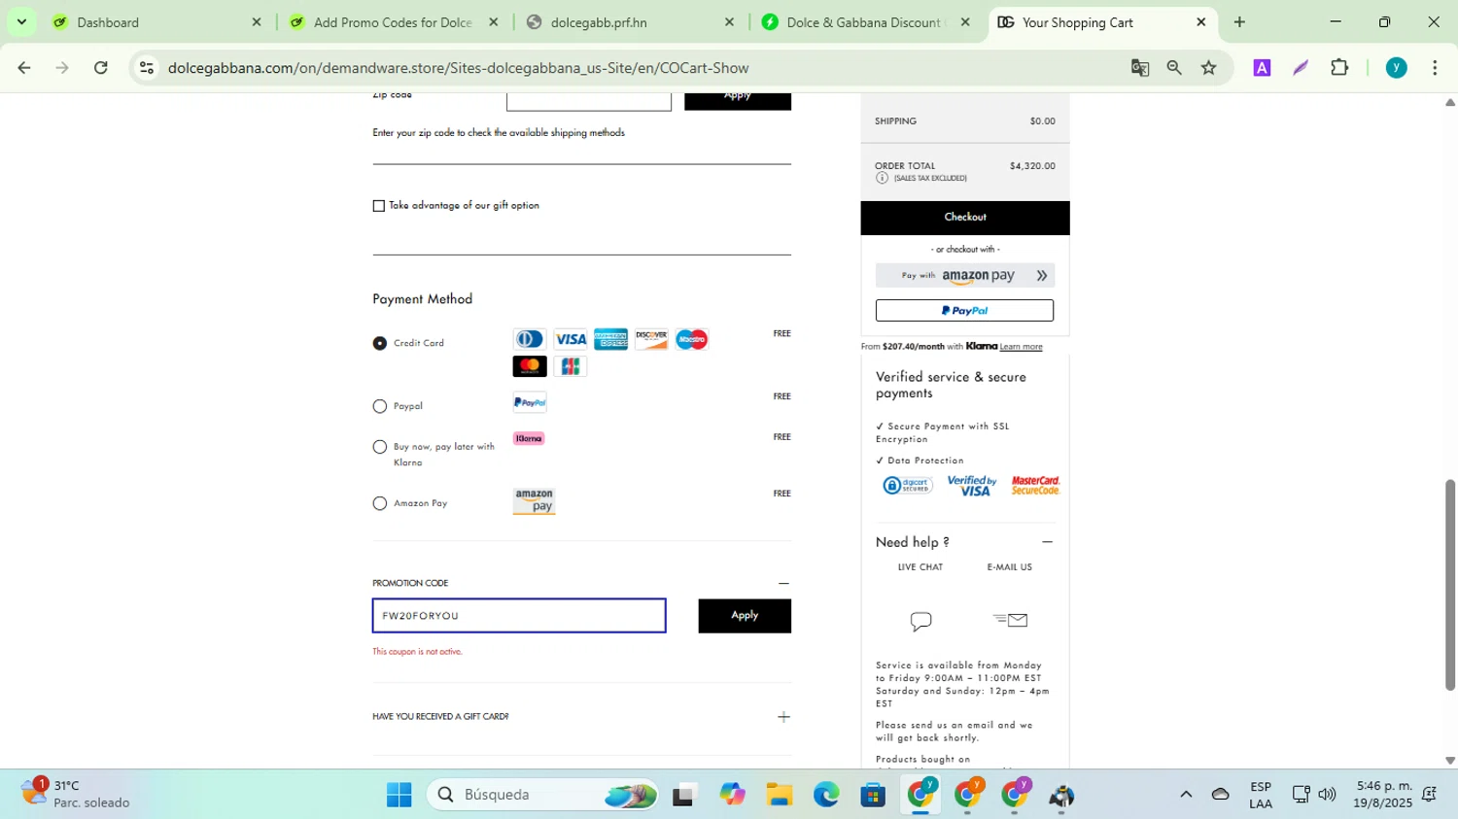Switch to Dolce & Gabbana Discount tab
Viewport: 1458px width, 819px height.
(865, 22)
